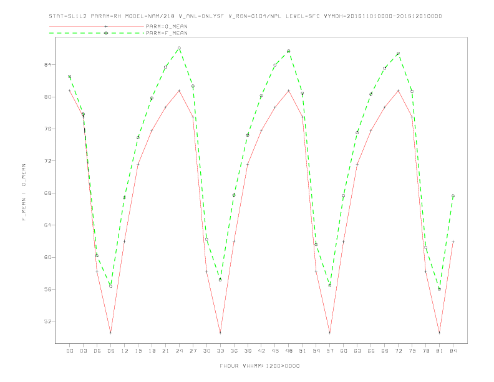The image size is (494, 382).
Task: Click y-axis tick label 56
Action: 47,290
